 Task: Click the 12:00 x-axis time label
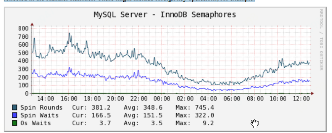(301, 99)
